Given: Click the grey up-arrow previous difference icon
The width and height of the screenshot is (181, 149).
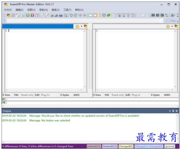Looking at the screenshot, I should click(138, 16).
